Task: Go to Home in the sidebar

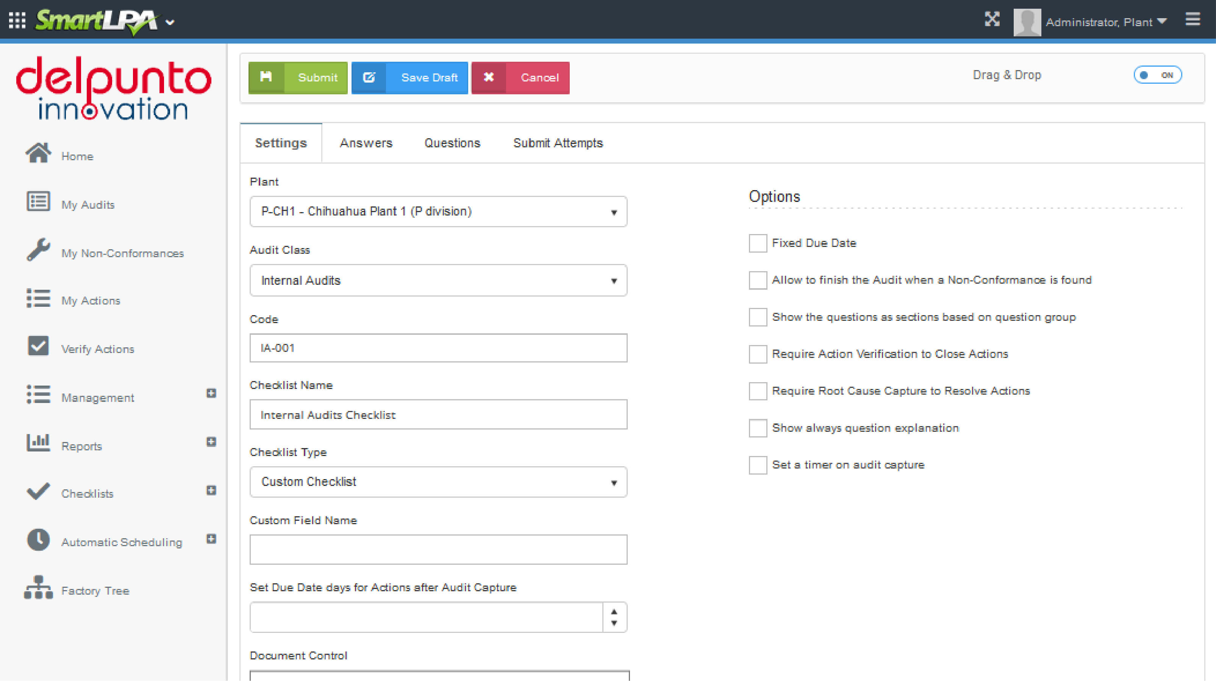Action: coord(77,156)
